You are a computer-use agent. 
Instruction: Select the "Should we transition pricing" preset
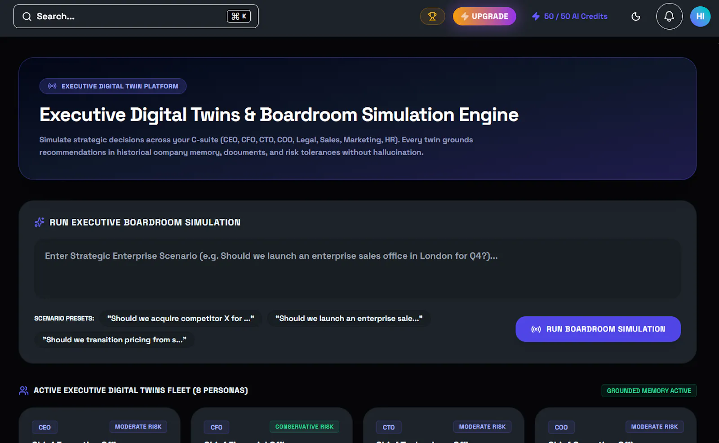pyautogui.click(x=115, y=340)
